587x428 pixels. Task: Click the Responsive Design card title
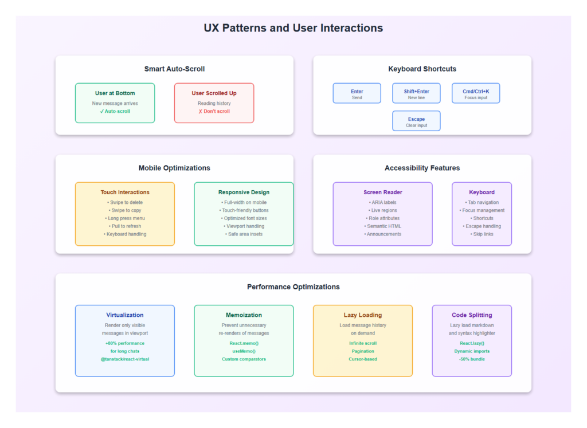[244, 193]
